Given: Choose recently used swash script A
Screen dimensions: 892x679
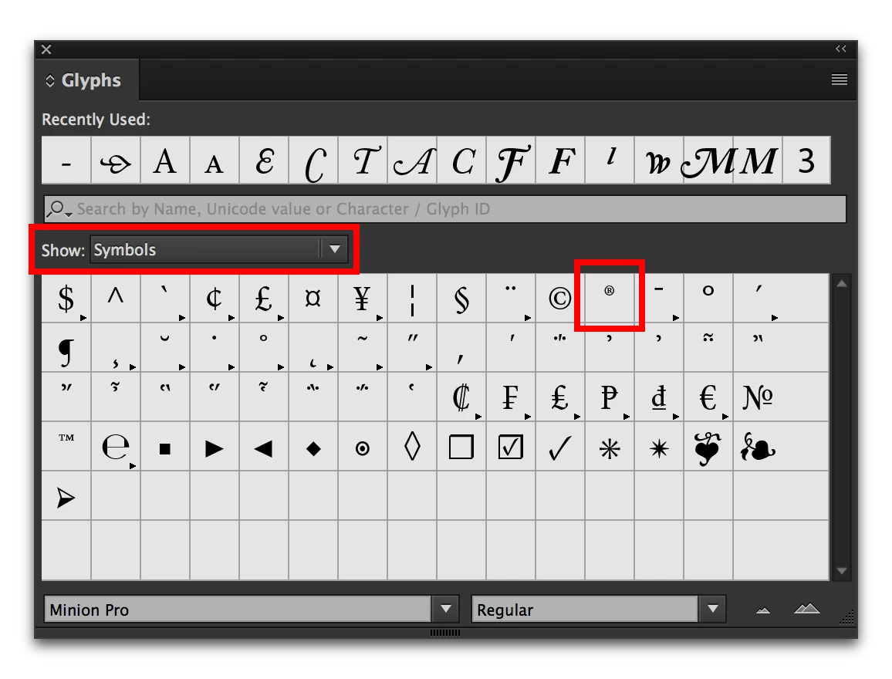Looking at the screenshot, I should (x=412, y=160).
